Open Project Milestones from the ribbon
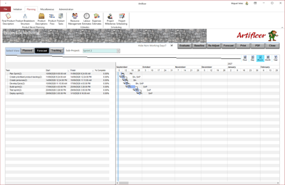Screen dimensions: 285x185 coord(110,19)
